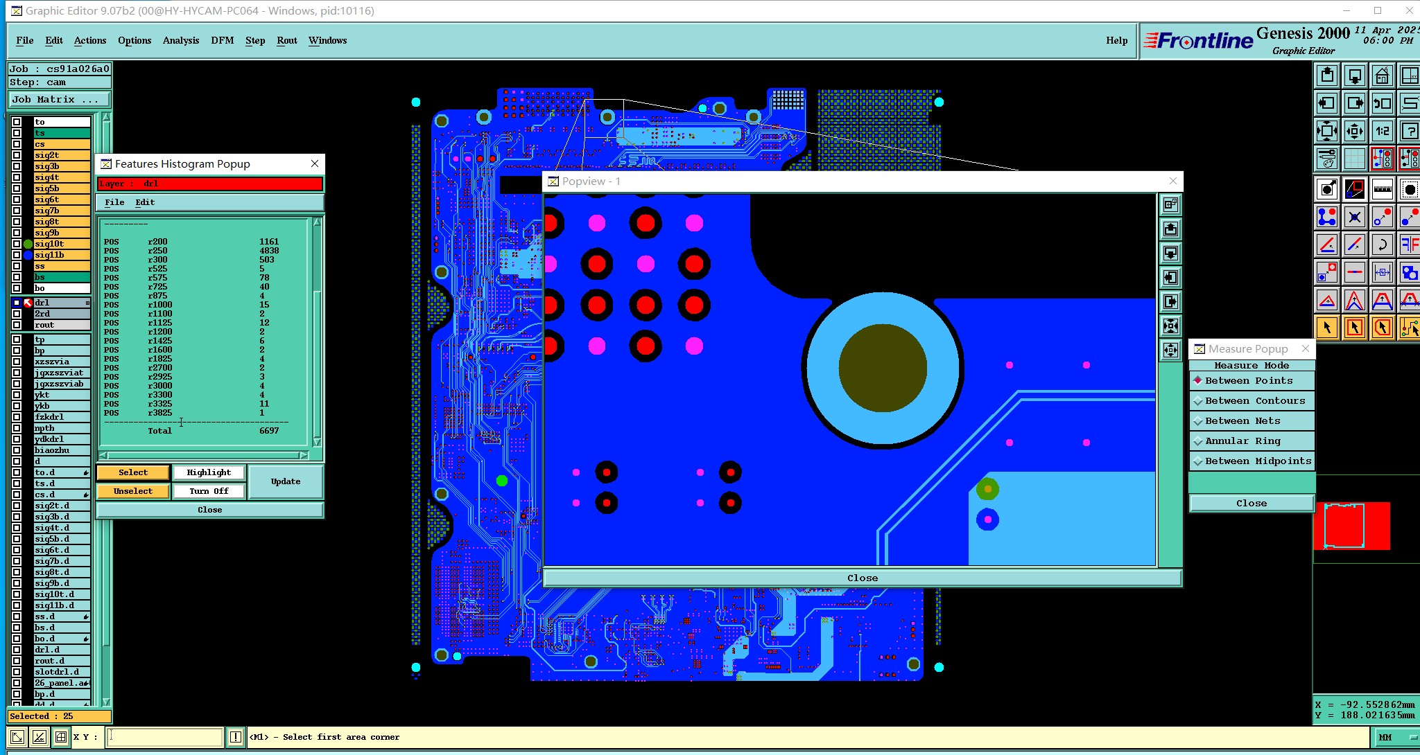
Task: Choose Annular Ring measure mode
Action: pyautogui.click(x=1242, y=441)
